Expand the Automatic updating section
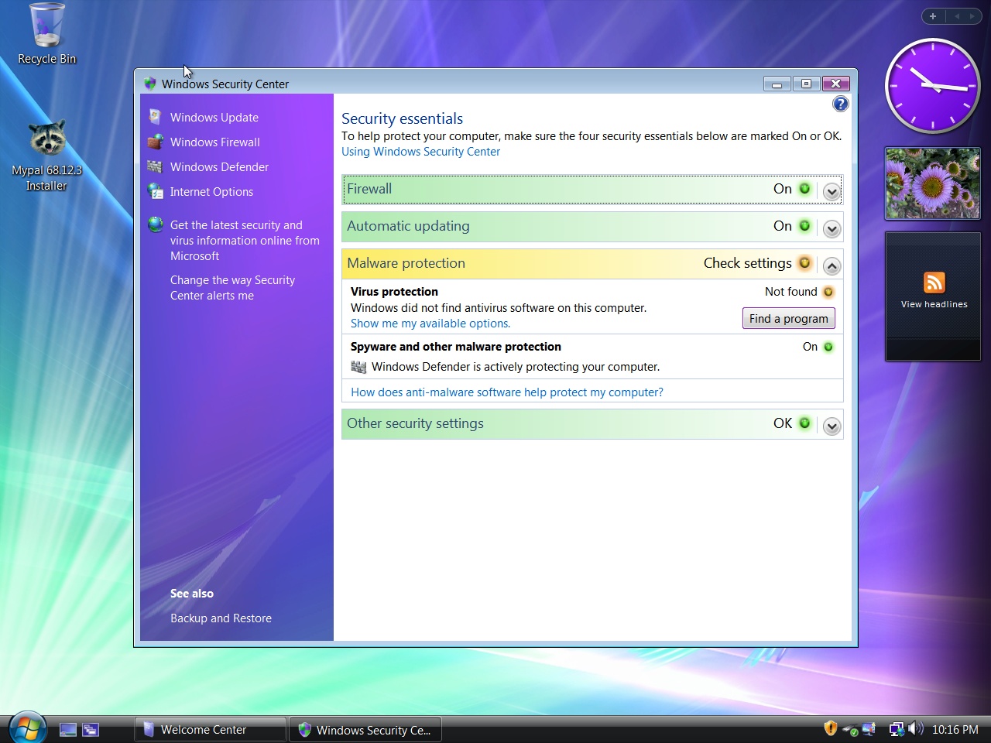The height and width of the screenshot is (743, 991). [832, 228]
